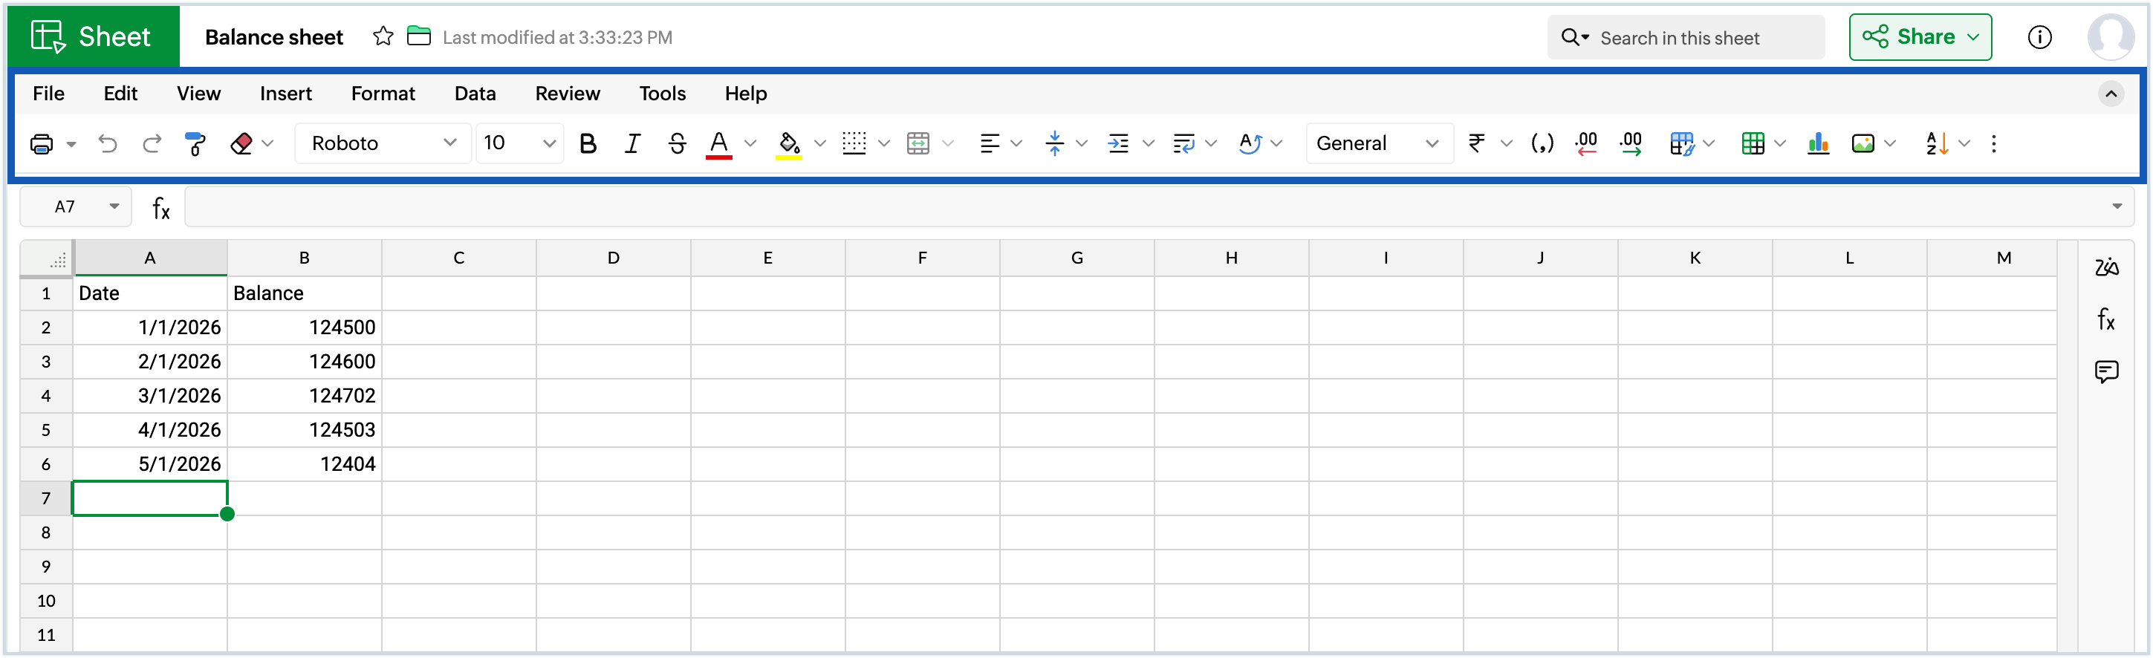Viewport: 2153px width, 658px height.
Task: Decrease decimal places
Action: [x=1585, y=143]
